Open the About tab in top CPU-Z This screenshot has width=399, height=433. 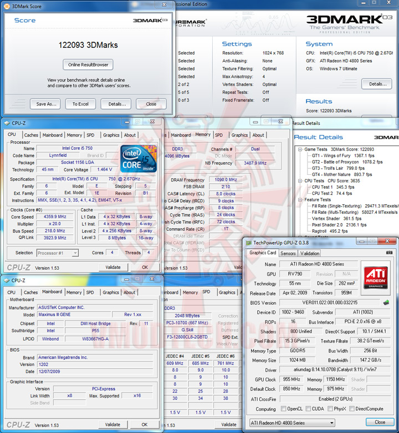[x=130, y=135]
